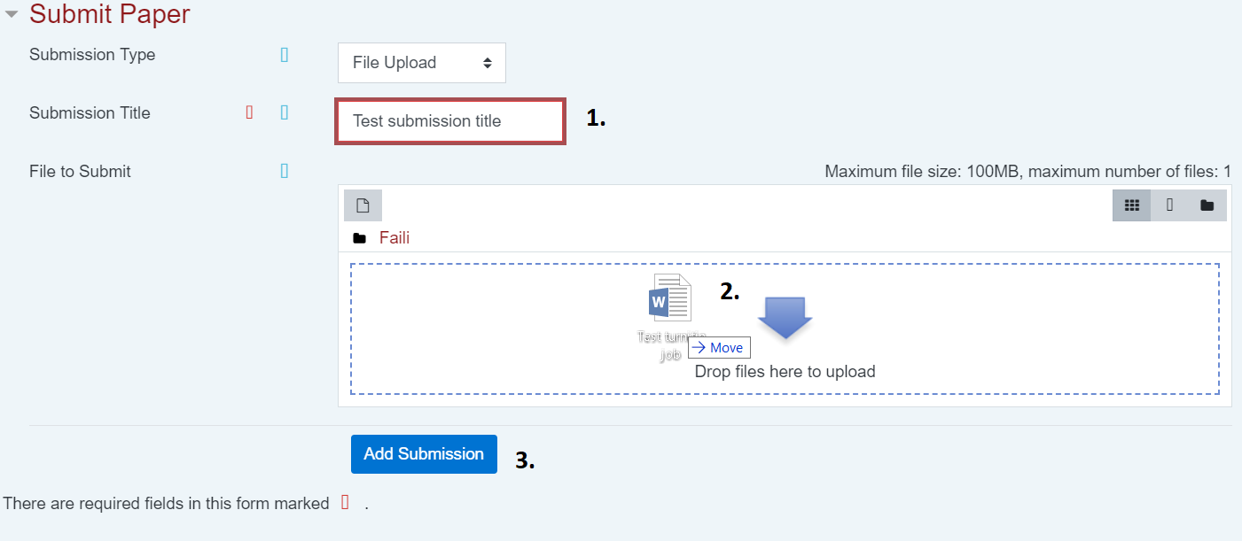Open help for Submission Title
The image size is (1242, 541).
tap(285, 112)
